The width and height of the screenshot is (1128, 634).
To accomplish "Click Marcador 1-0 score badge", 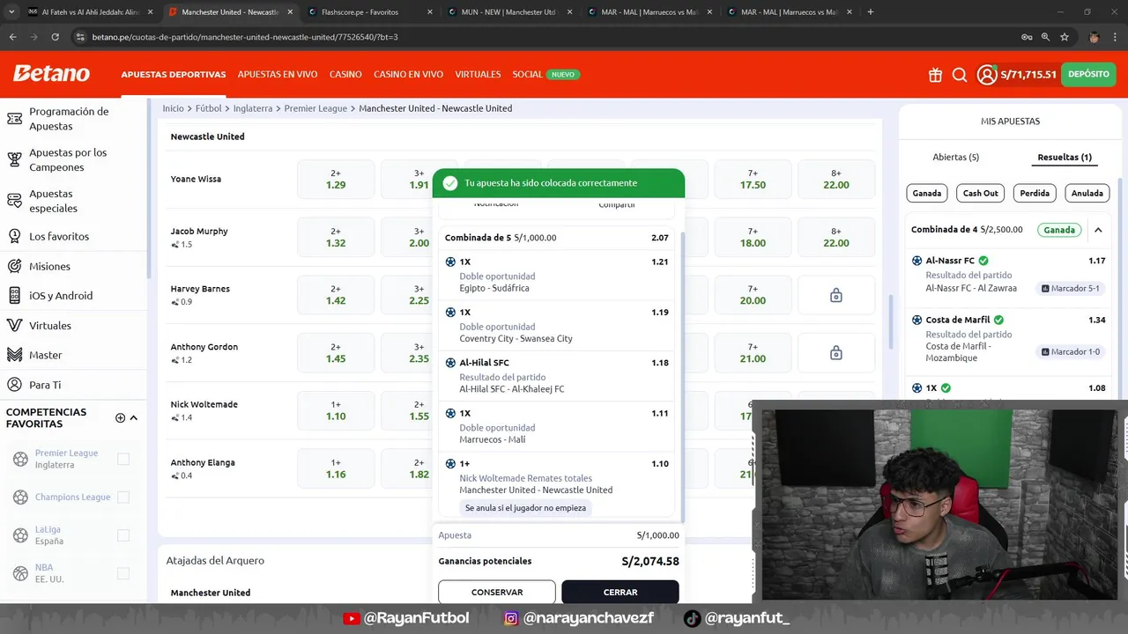I will (x=1070, y=351).
